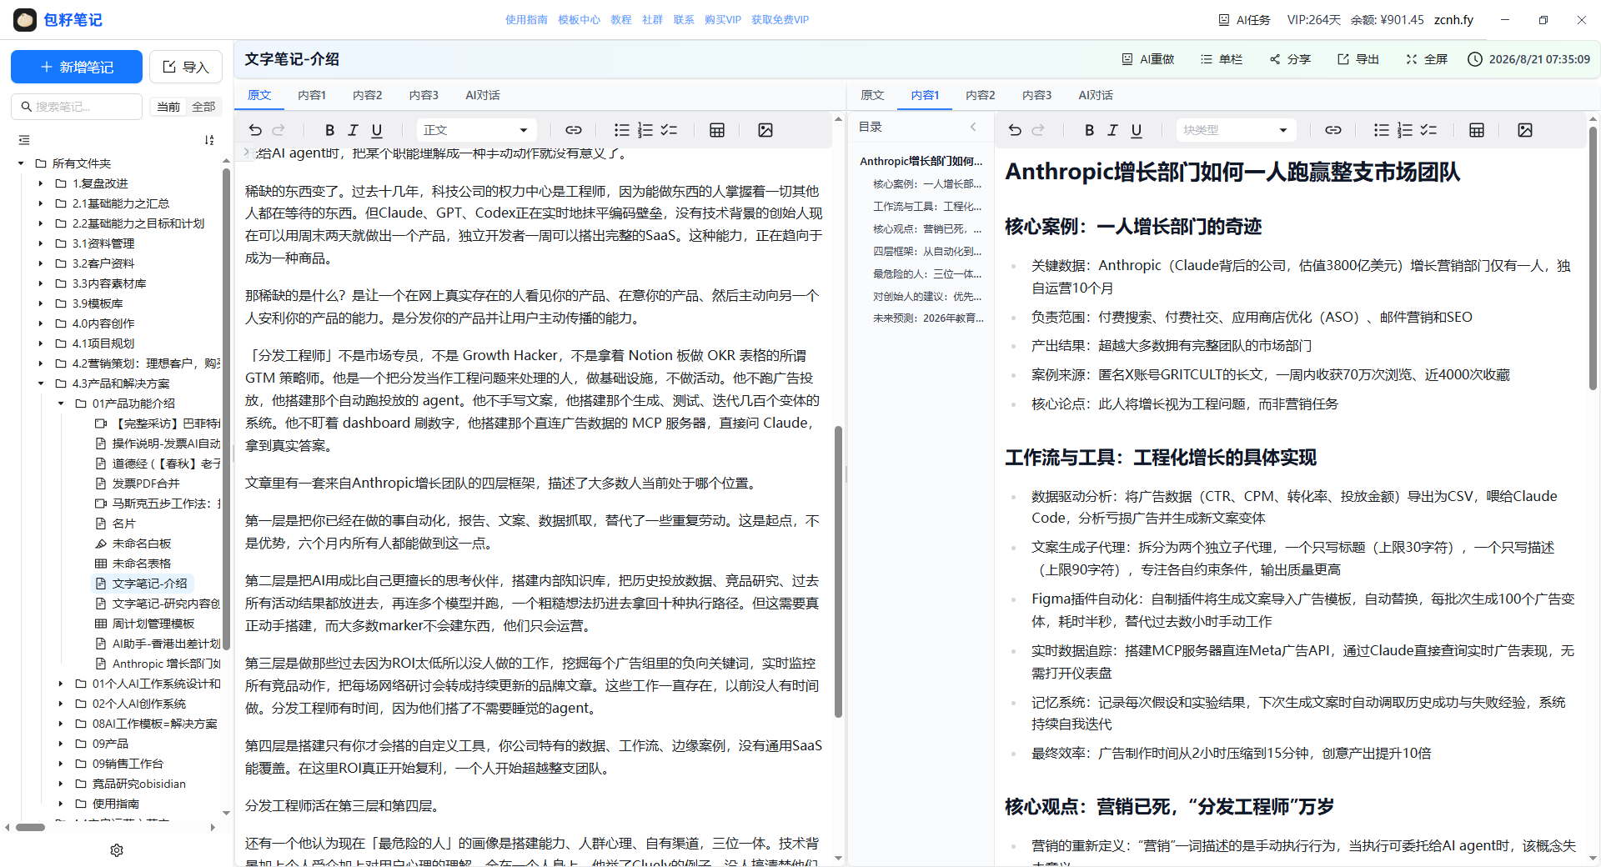Open 模板中心 in top menu
The width and height of the screenshot is (1601, 867).
pyautogui.click(x=579, y=20)
